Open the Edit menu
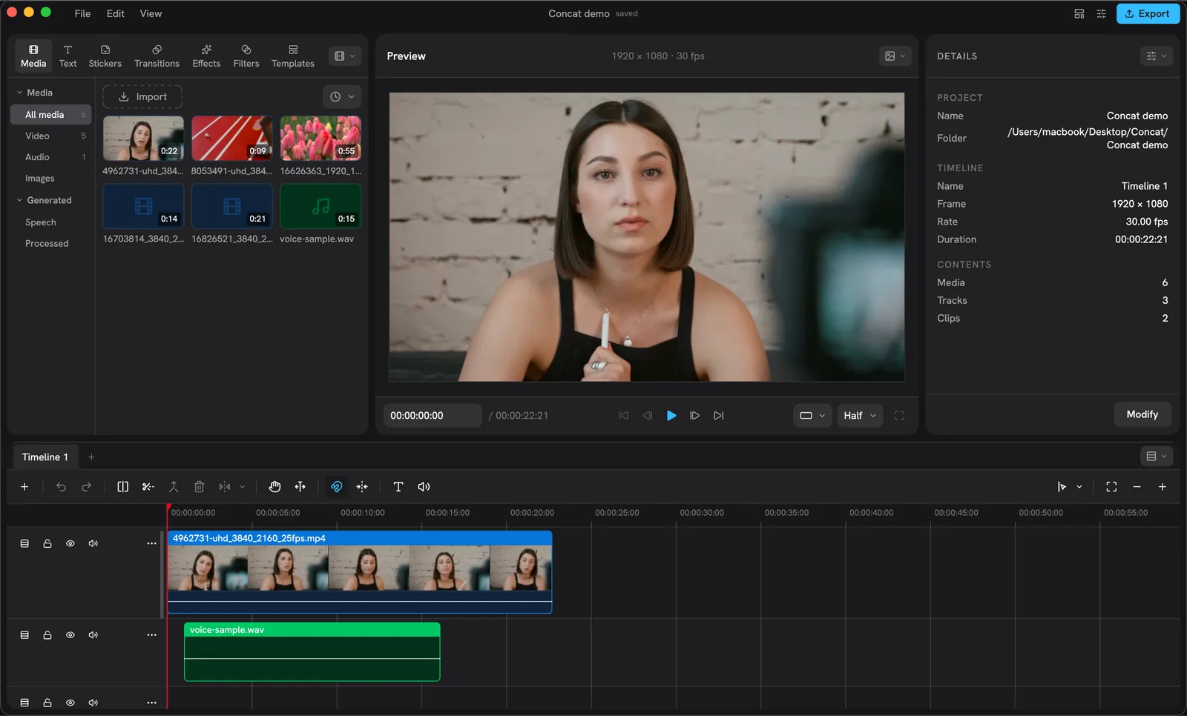 pyautogui.click(x=115, y=13)
